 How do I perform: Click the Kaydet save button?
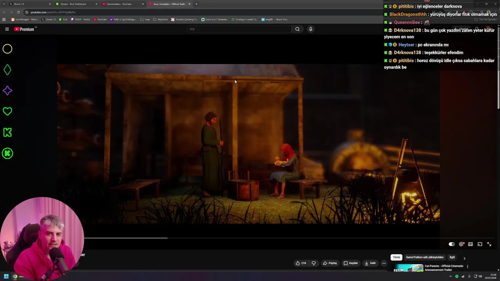tap(351, 263)
